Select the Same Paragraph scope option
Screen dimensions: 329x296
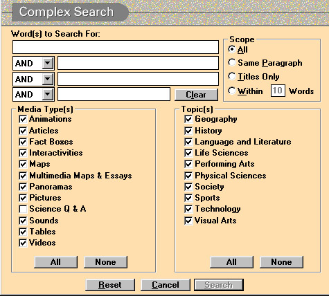pyautogui.click(x=231, y=62)
